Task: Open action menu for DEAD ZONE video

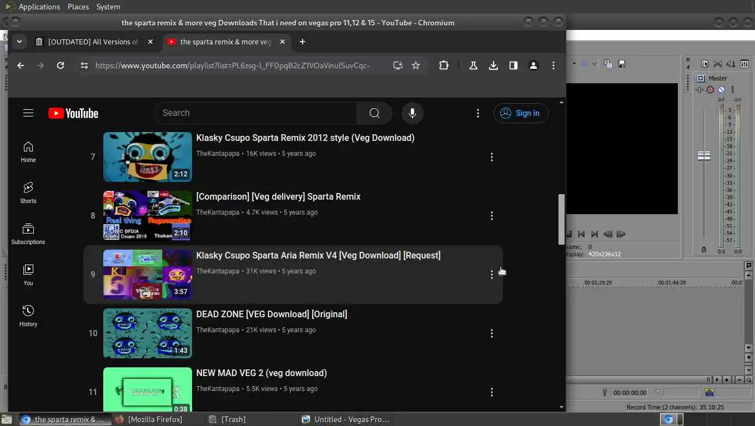Action: 492,333
